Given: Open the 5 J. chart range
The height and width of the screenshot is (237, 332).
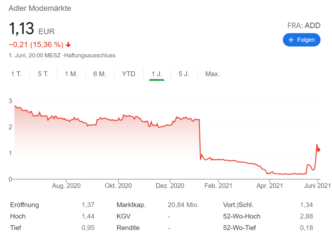Looking at the screenshot, I should [x=184, y=74].
